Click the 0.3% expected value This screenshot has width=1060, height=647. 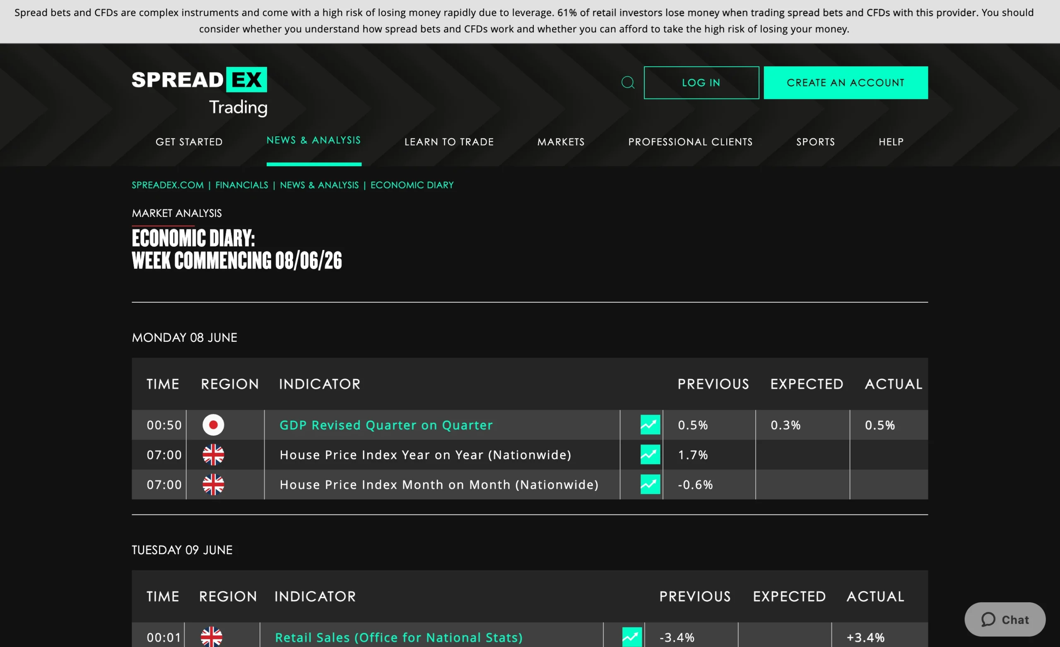pos(785,425)
